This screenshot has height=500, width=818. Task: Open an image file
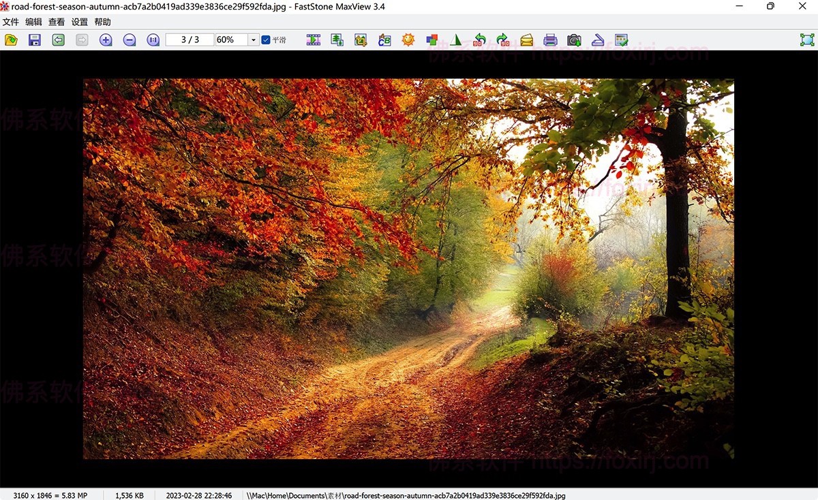(x=11, y=40)
